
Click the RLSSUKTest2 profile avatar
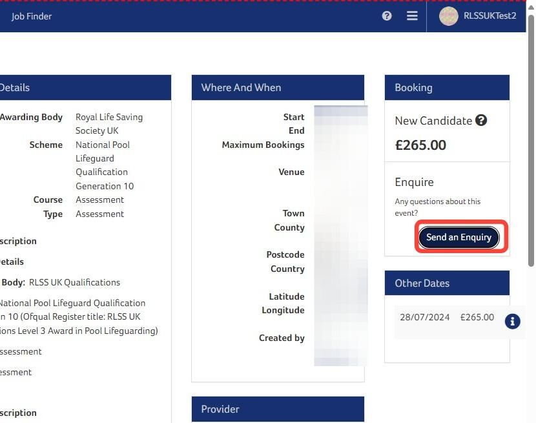[x=448, y=16]
